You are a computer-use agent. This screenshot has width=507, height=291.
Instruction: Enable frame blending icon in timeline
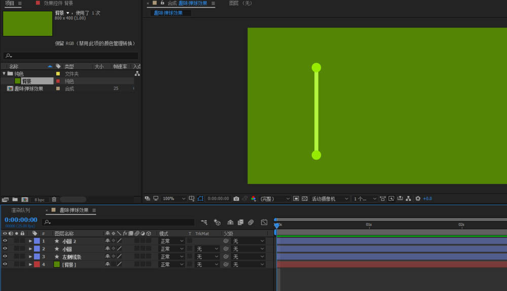[240, 222]
